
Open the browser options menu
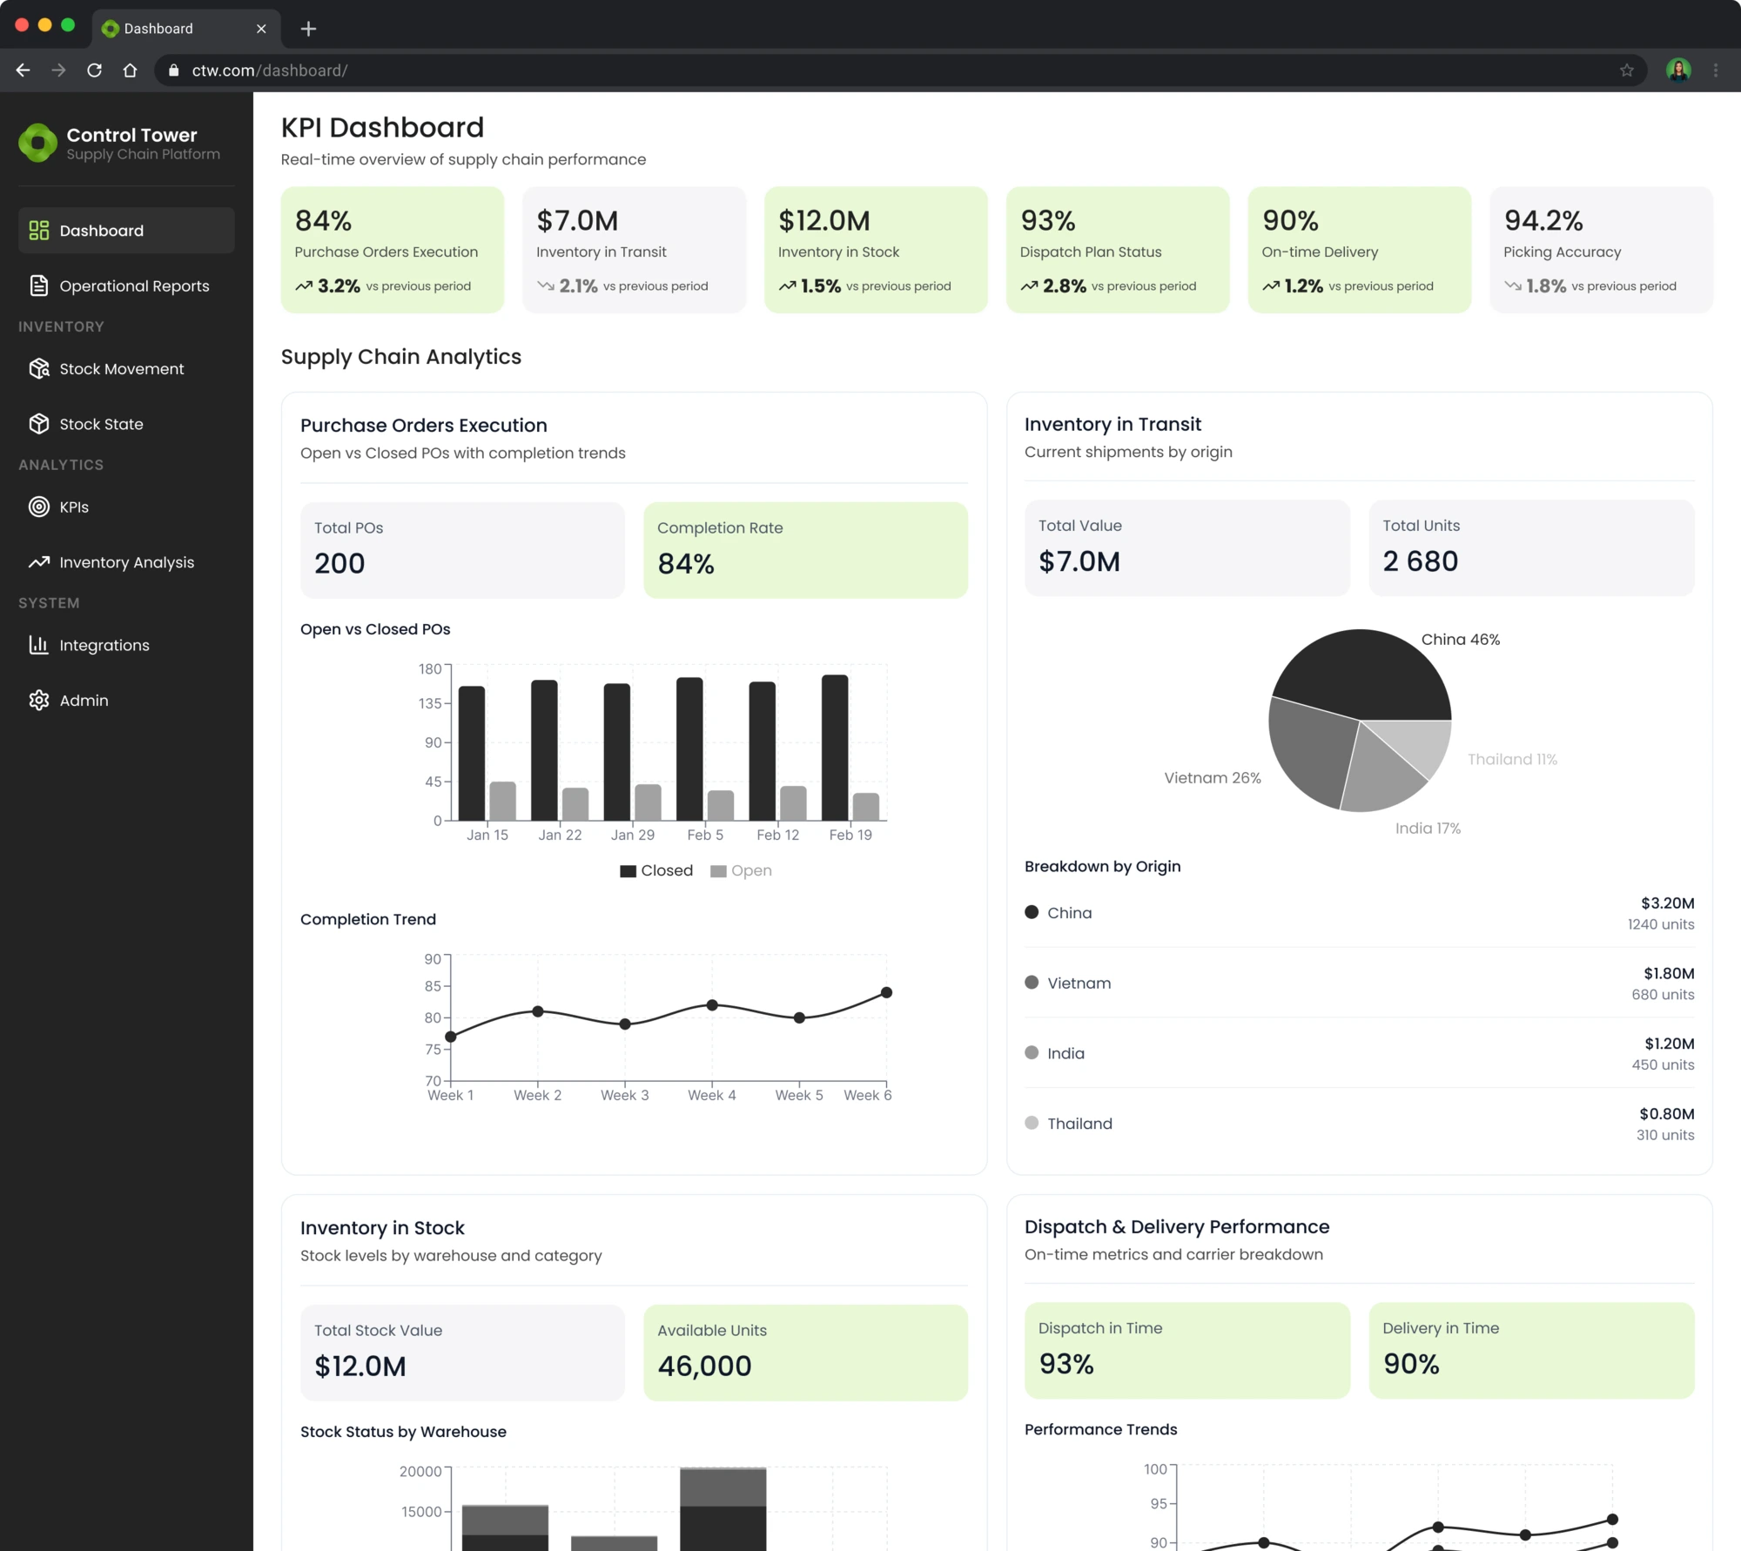point(1715,70)
